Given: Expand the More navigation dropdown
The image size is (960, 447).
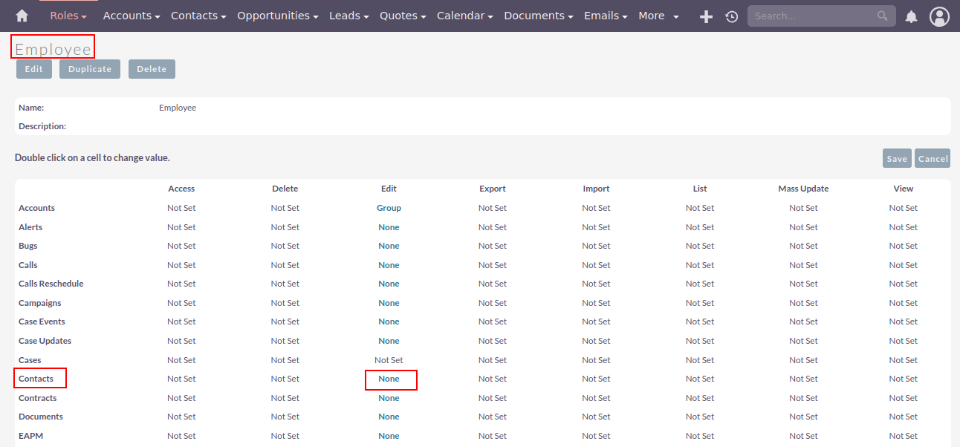Looking at the screenshot, I should (659, 16).
